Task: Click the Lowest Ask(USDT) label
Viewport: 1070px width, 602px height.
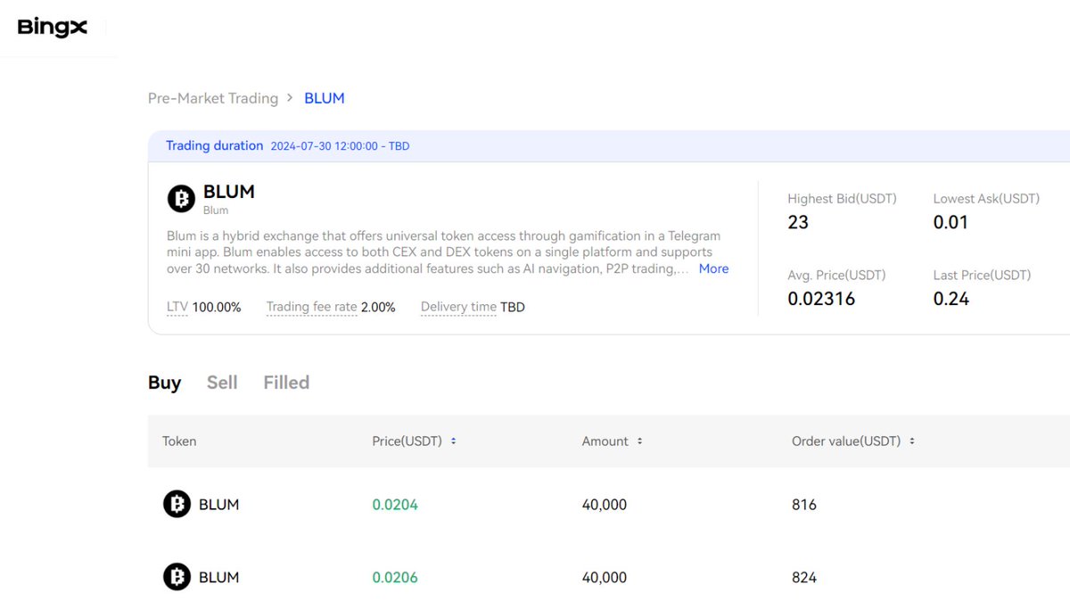Action: (x=986, y=199)
